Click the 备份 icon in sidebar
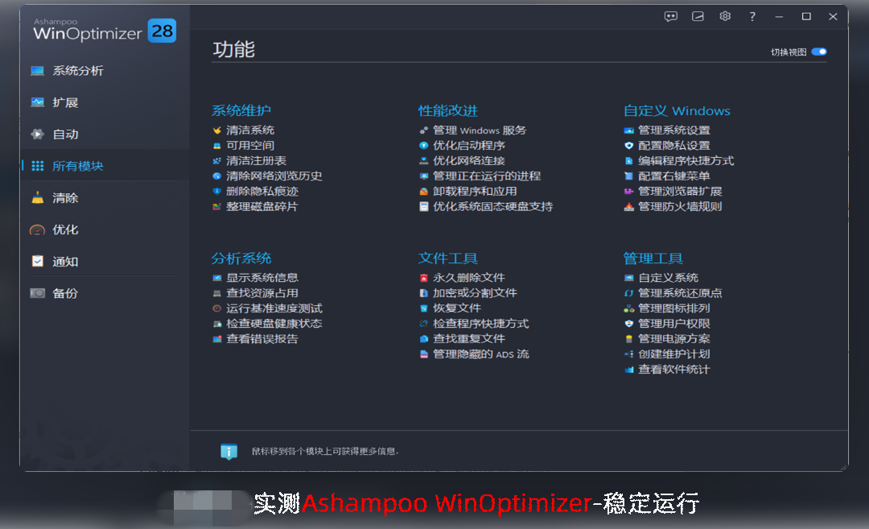The width and height of the screenshot is (869, 529). click(x=37, y=293)
